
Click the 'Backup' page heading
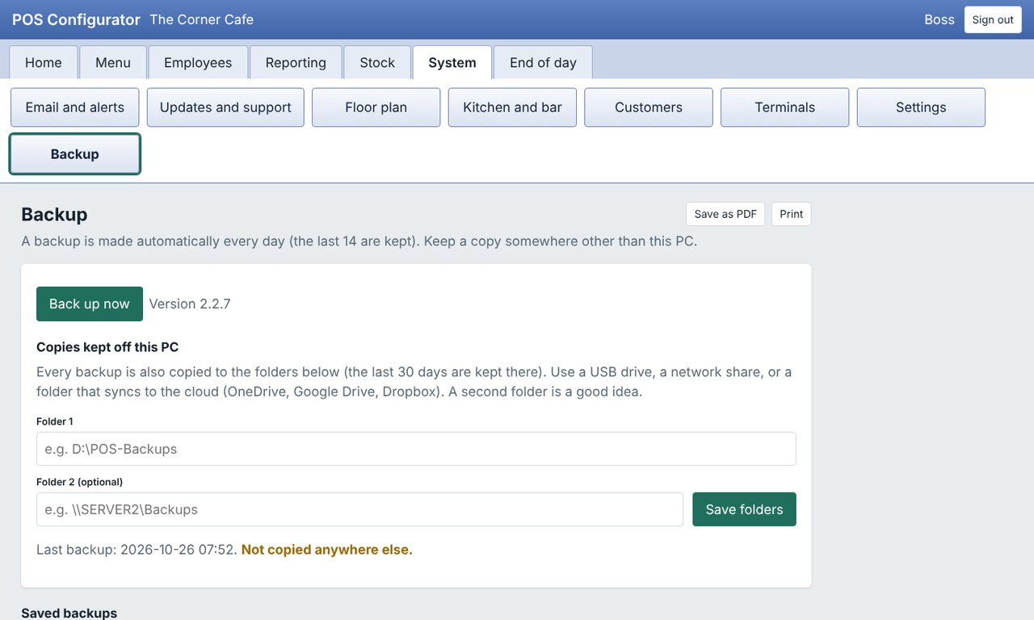click(54, 214)
